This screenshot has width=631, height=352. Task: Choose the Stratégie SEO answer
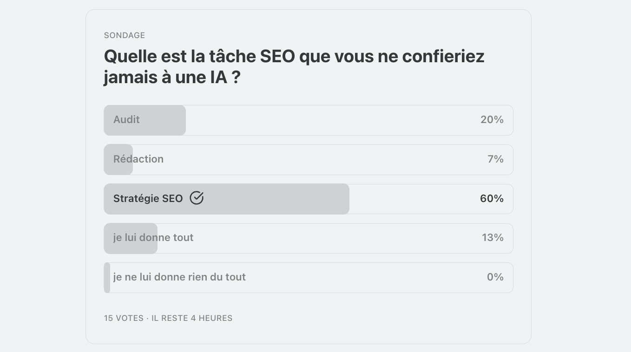tap(309, 199)
